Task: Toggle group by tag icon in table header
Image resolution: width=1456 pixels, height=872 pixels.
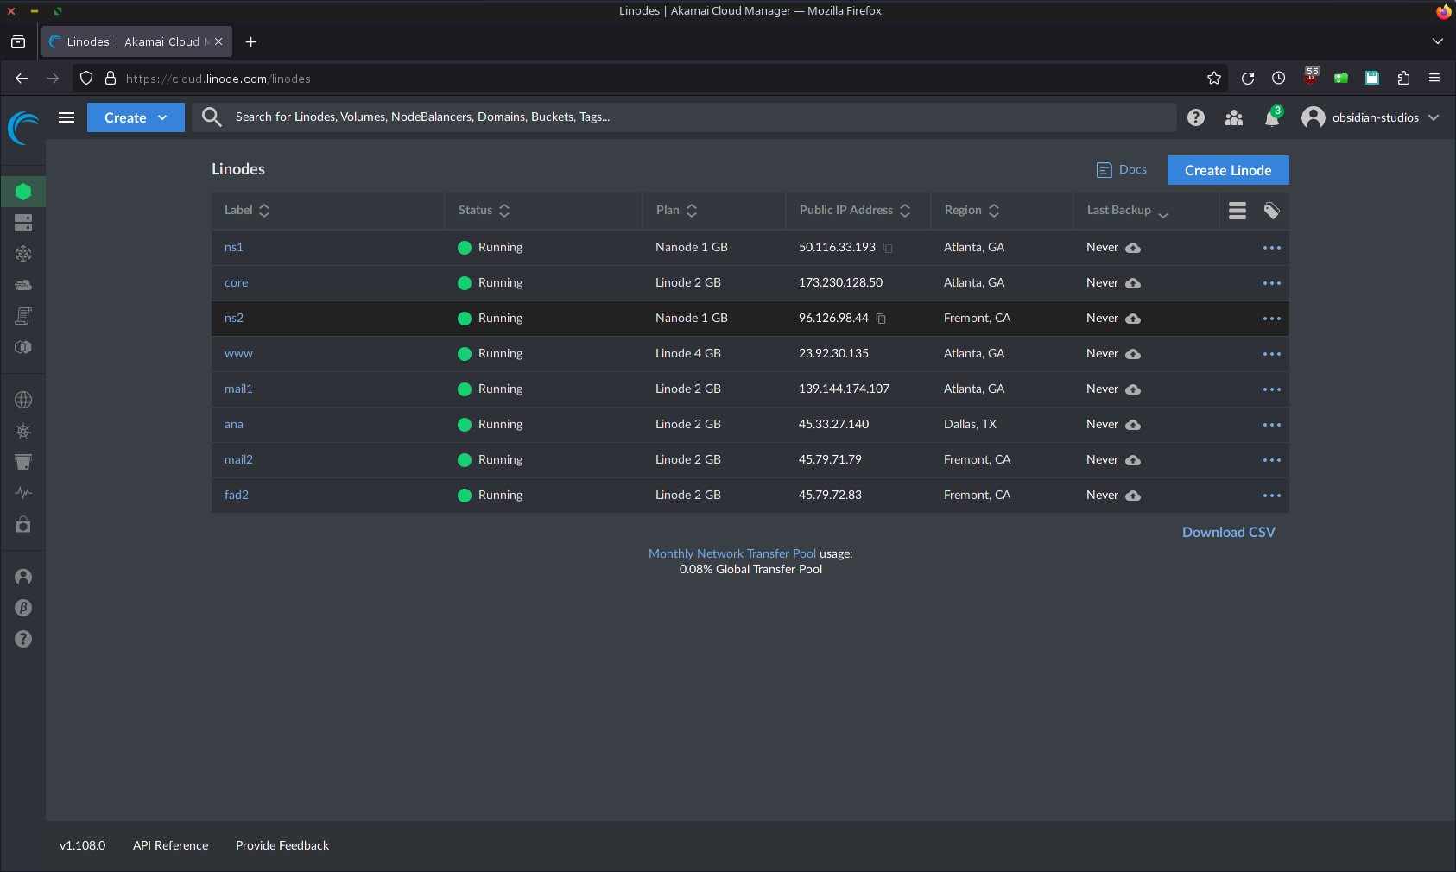Action: click(x=1272, y=211)
